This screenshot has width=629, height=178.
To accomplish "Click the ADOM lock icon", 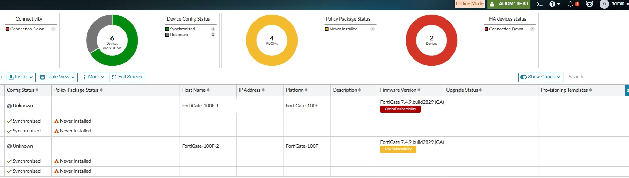I will click(x=492, y=4).
